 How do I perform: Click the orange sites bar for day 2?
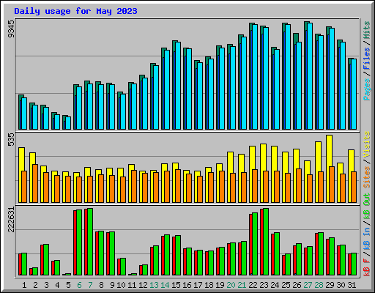(35, 183)
